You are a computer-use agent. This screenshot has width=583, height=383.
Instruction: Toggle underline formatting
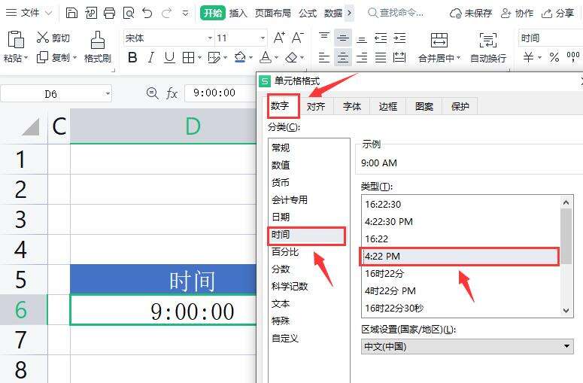coord(169,58)
